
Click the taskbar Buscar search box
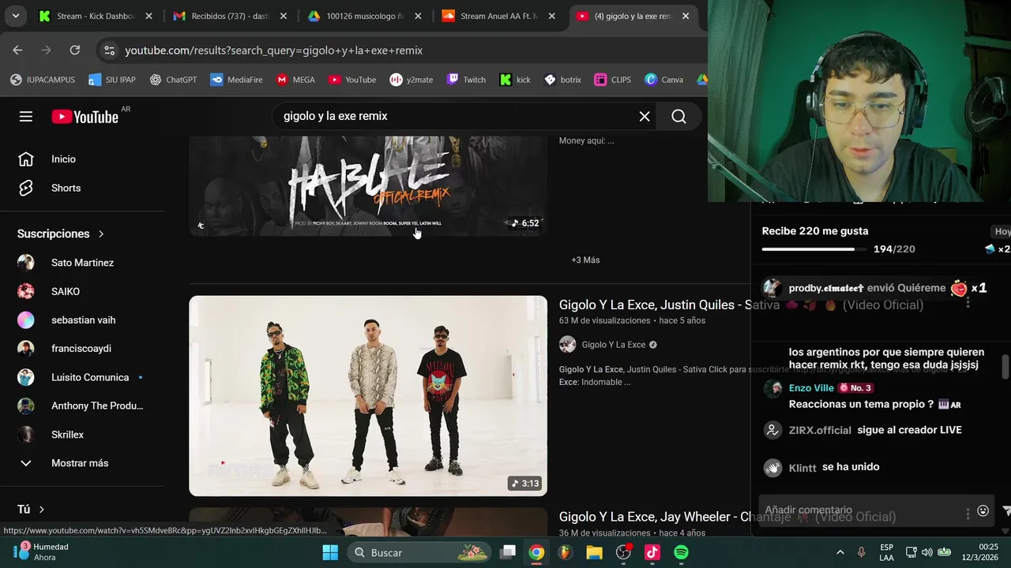[x=420, y=552]
